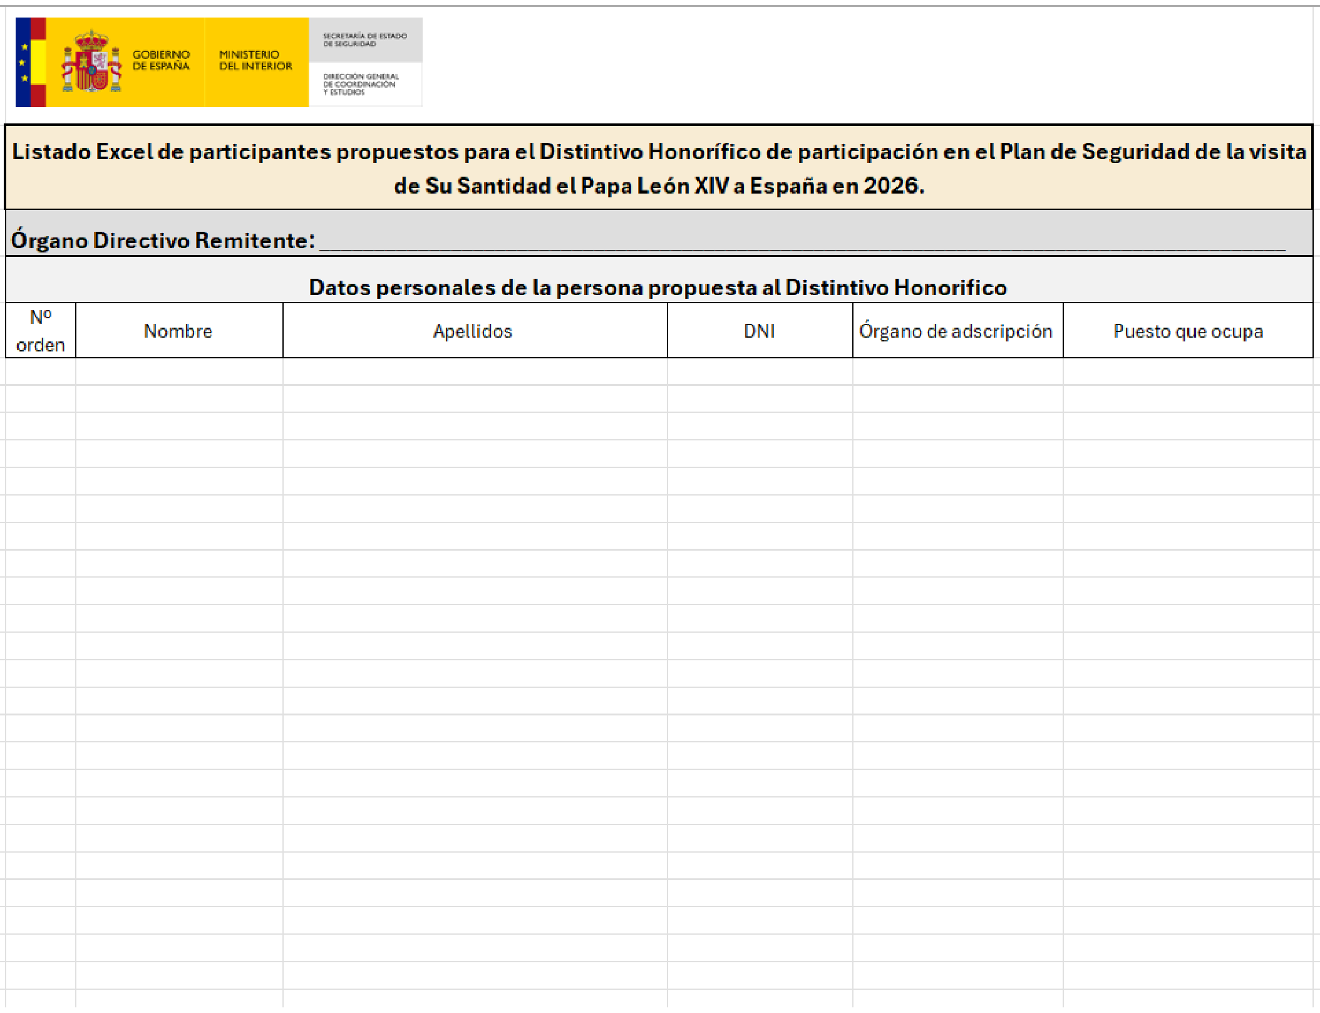This screenshot has width=1320, height=1013.
Task: Select the 'Órgano de adscripción' header cell
Action: pos(957,331)
